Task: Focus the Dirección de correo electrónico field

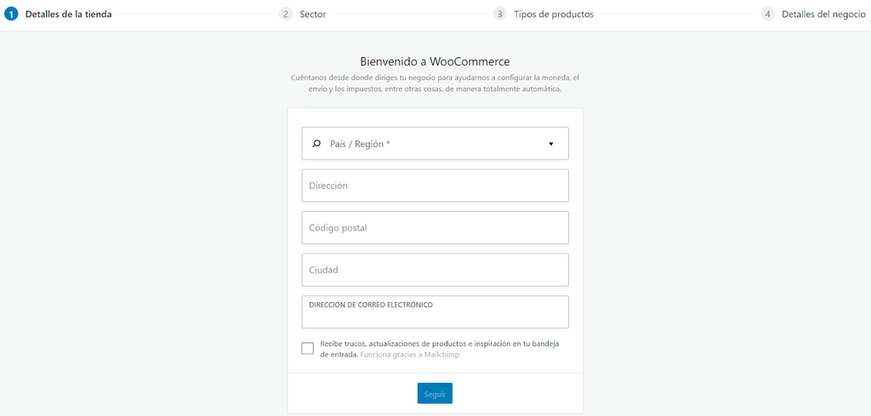Action: click(435, 316)
